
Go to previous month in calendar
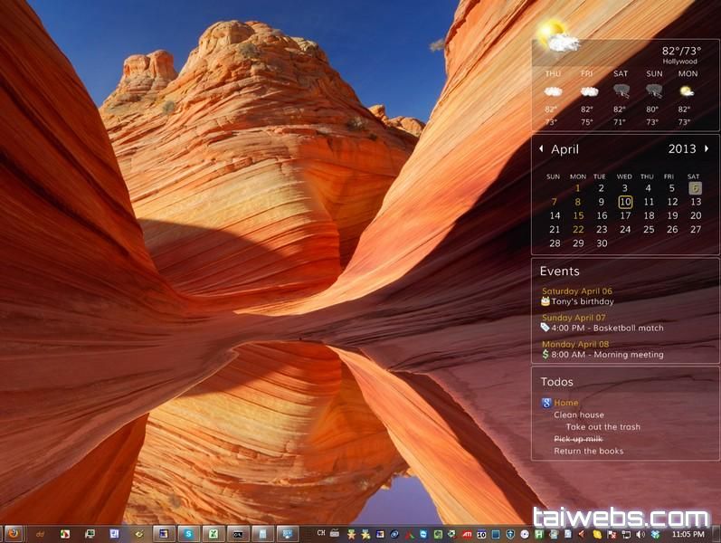[x=541, y=148]
